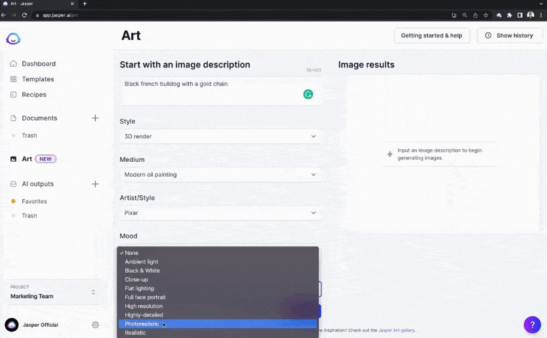Open the Medium dropdown showing Modern oil painting

click(x=220, y=175)
